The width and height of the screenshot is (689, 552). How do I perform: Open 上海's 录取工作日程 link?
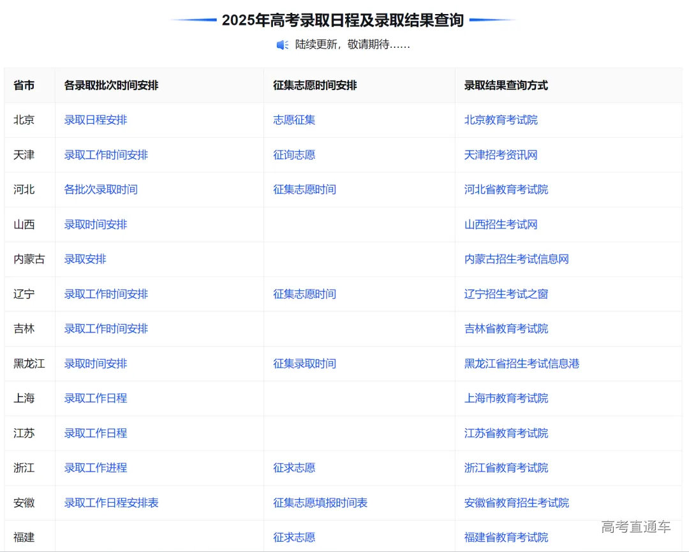coord(94,398)
